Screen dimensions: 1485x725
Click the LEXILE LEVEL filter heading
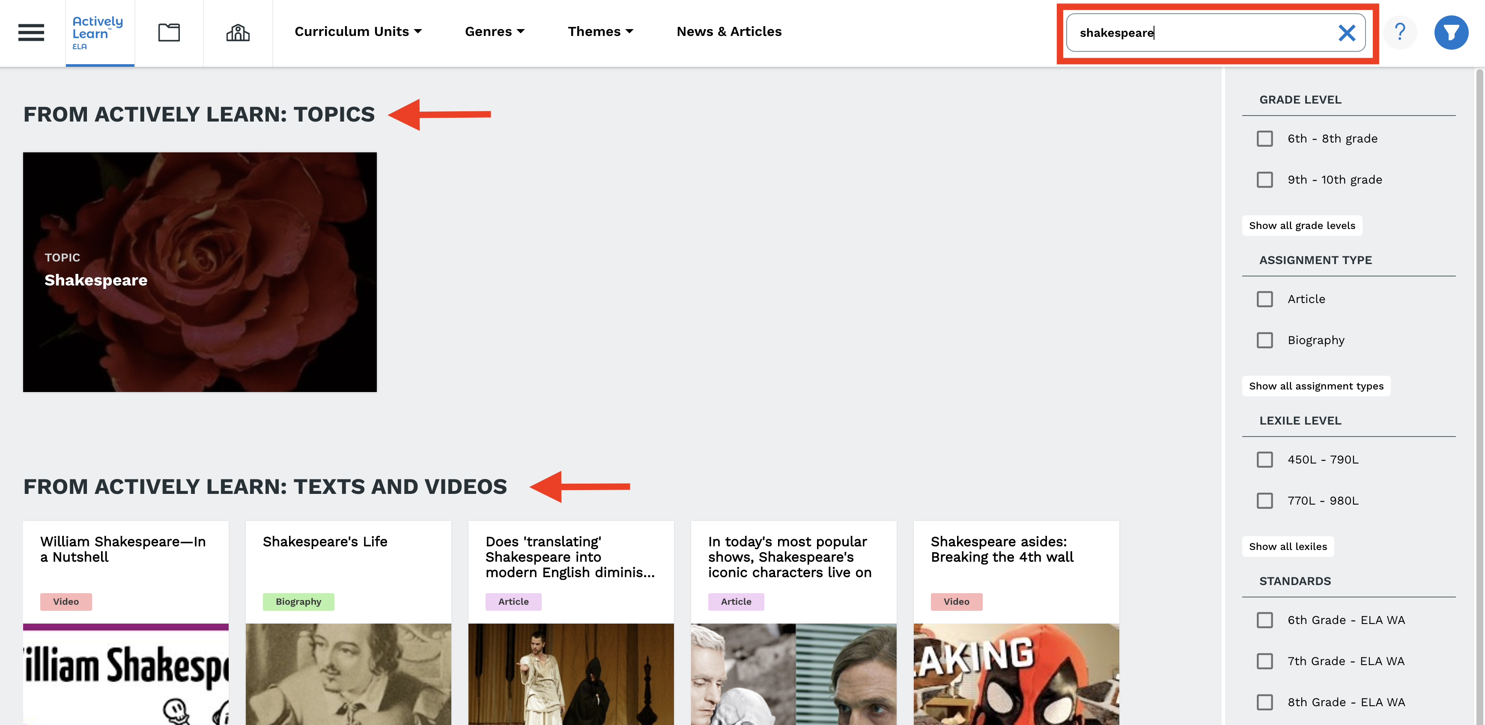[1300, 421]
